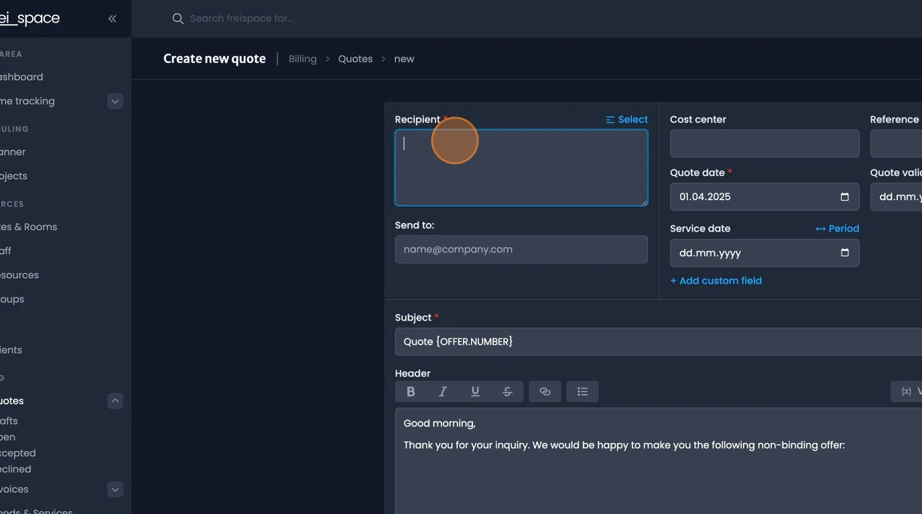Expand the Time tracking section

click(x=115, y=100)
